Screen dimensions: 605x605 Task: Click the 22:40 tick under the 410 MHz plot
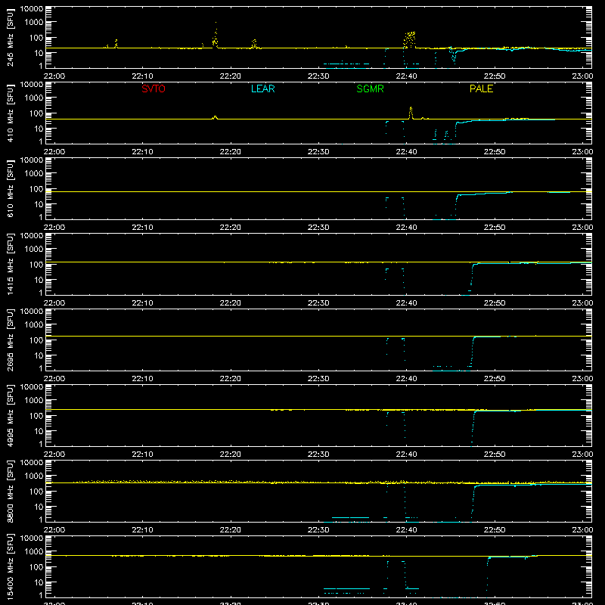406,152
